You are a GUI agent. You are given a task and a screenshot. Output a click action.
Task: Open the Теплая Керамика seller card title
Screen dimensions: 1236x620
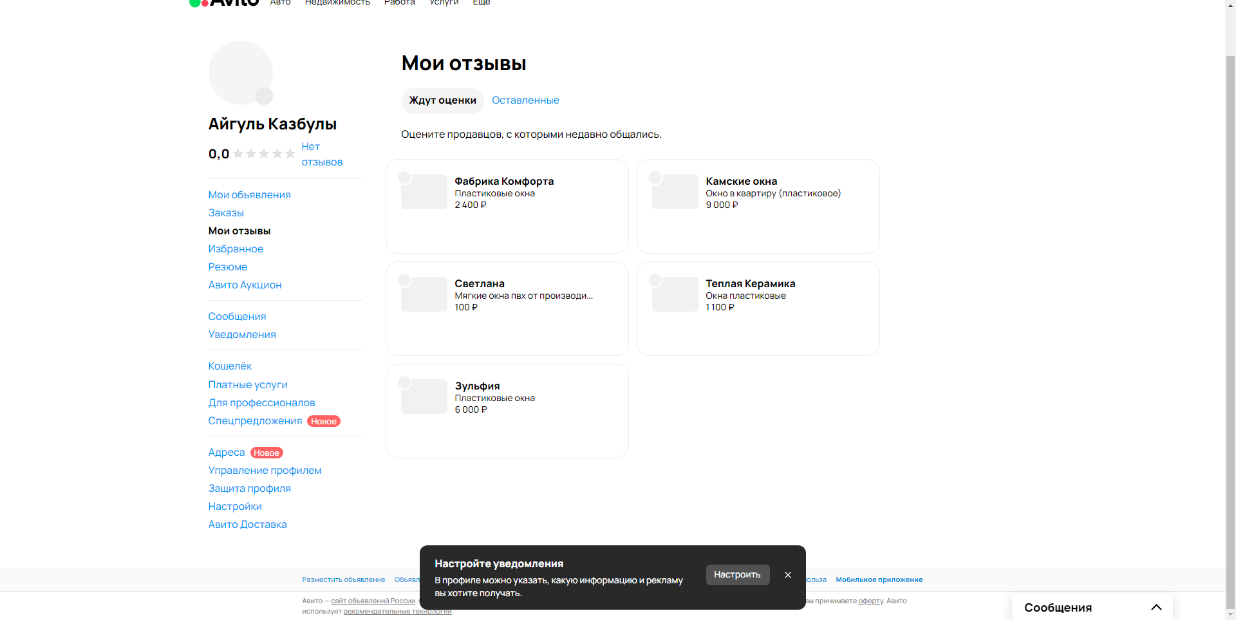[x=750, y=284]
